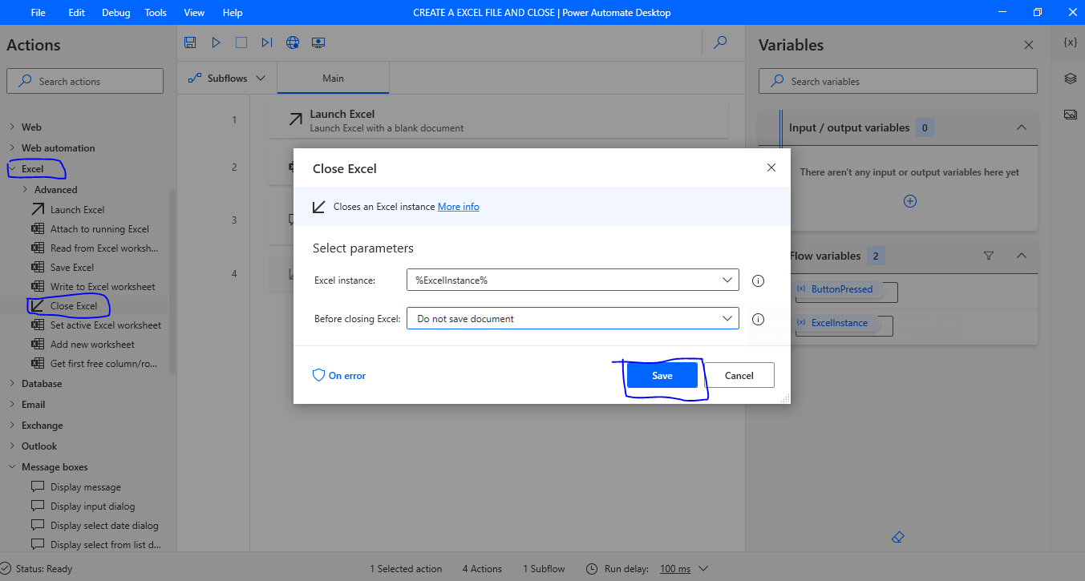Open the Subflows dropdown
The width and height of the screenshot is (1085, 581).
tap(226, 78)
